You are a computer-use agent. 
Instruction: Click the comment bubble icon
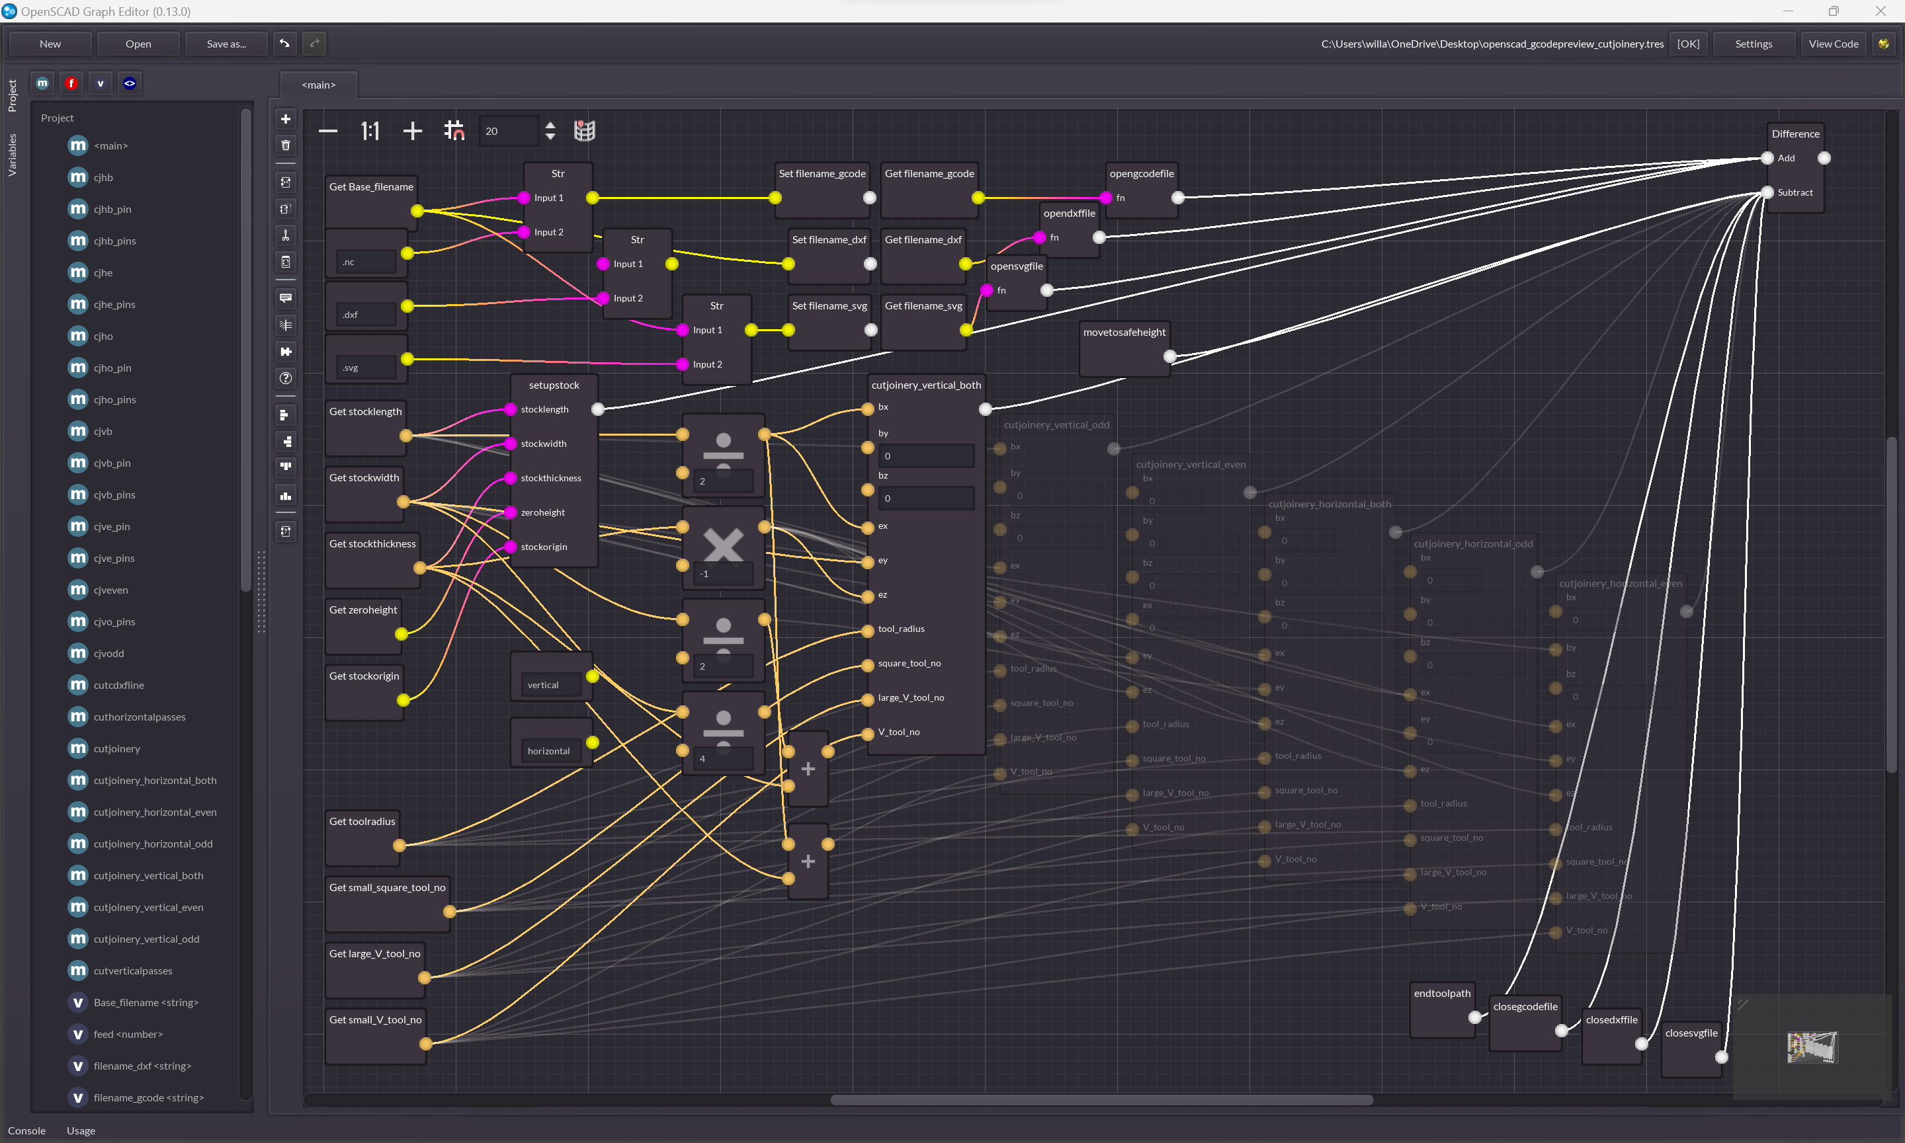click(x=286, y=298)
